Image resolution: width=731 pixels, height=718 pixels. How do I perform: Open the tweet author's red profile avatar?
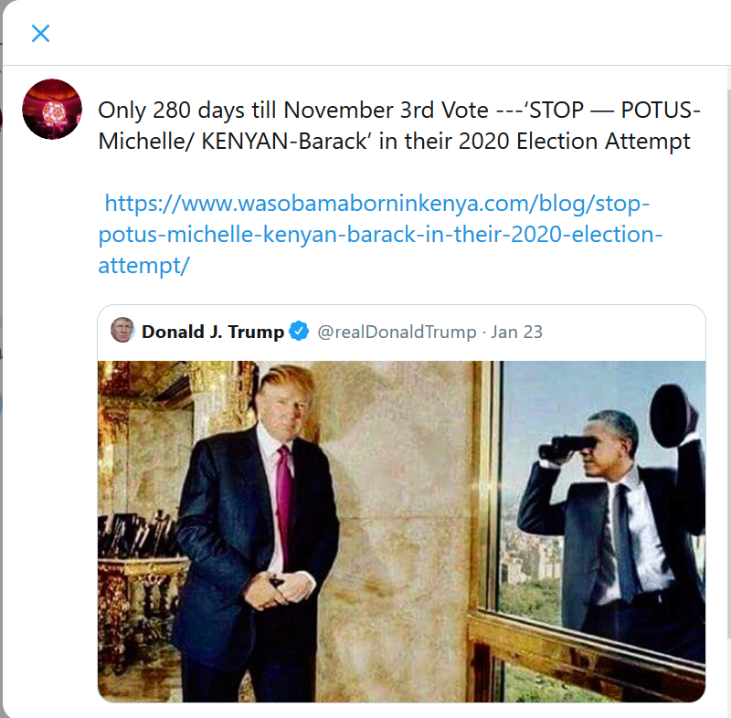click(52, 109)
